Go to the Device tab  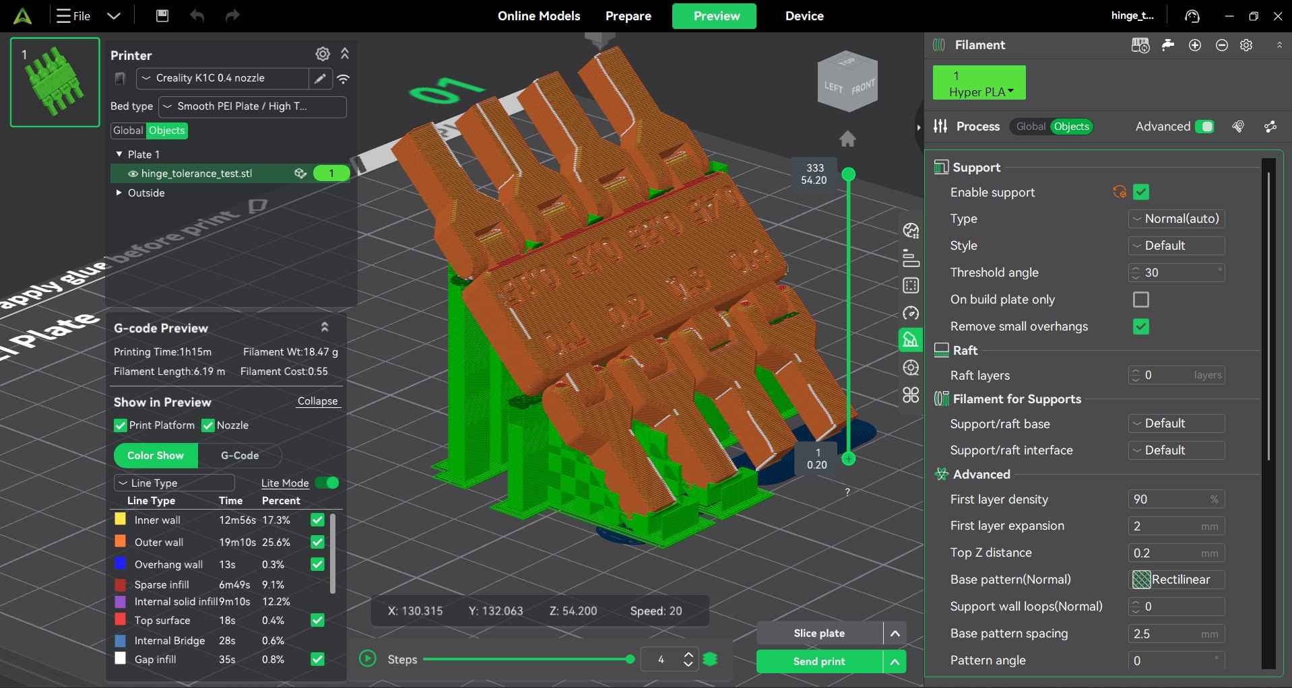[804, 15]
